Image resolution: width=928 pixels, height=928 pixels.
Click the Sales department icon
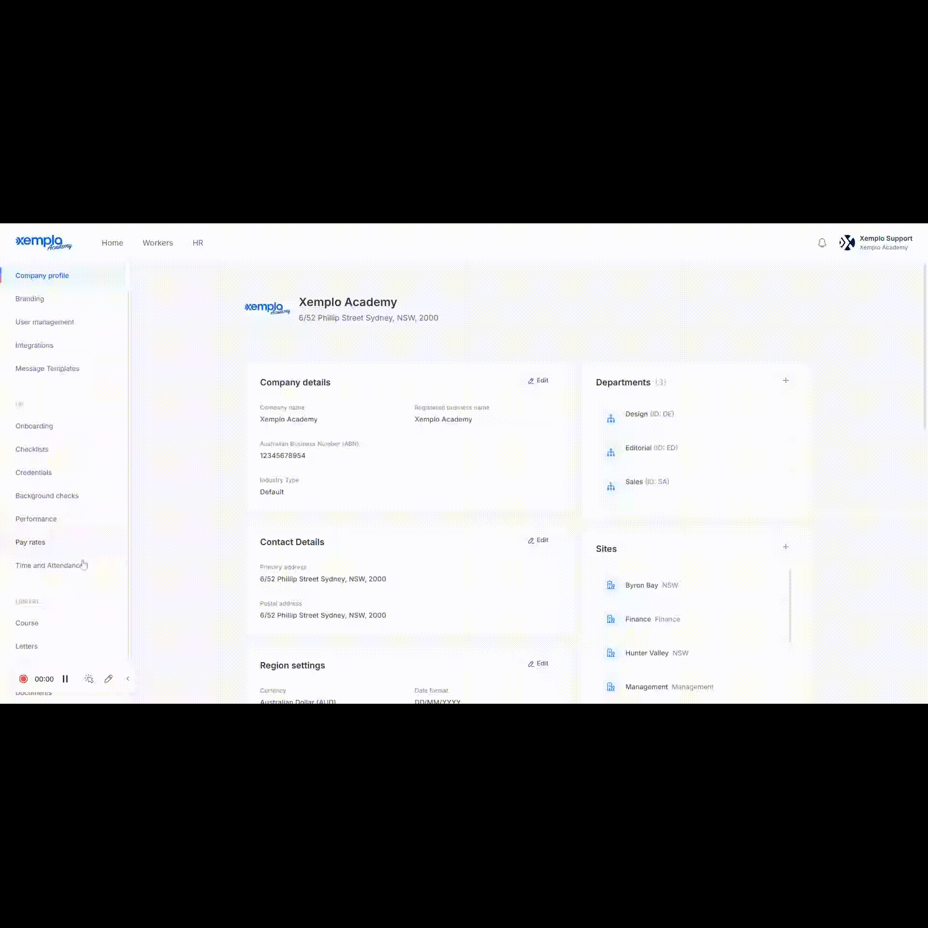point(611,486)
